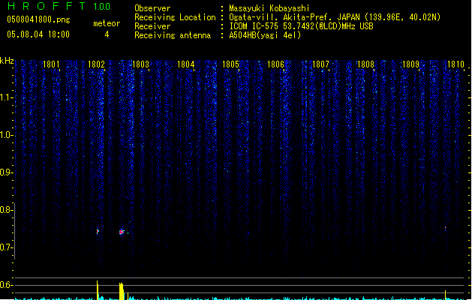Screen dimensions: 472x300
Task: Click the HROFFT 1.0.0 title text
Action: (x=59, y=6)
